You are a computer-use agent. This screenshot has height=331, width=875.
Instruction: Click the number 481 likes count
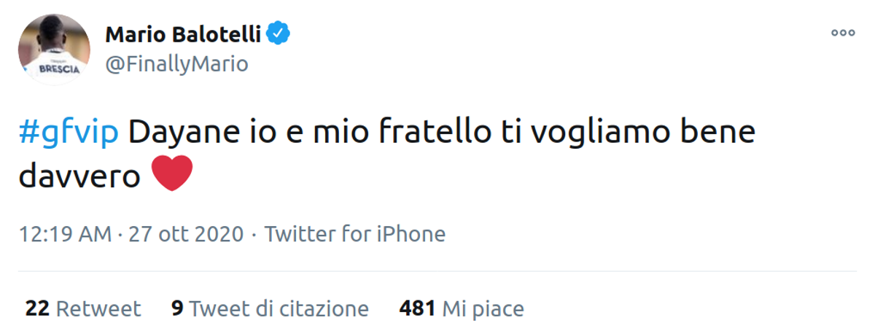pyautogui.click(x=417, y=308)
